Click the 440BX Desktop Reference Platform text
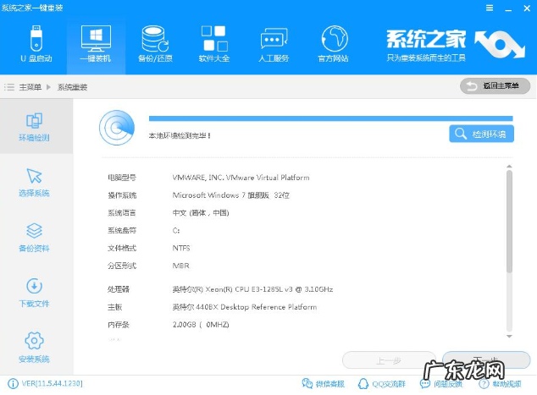This screenshot has width=537, height=395. (245, 307)
